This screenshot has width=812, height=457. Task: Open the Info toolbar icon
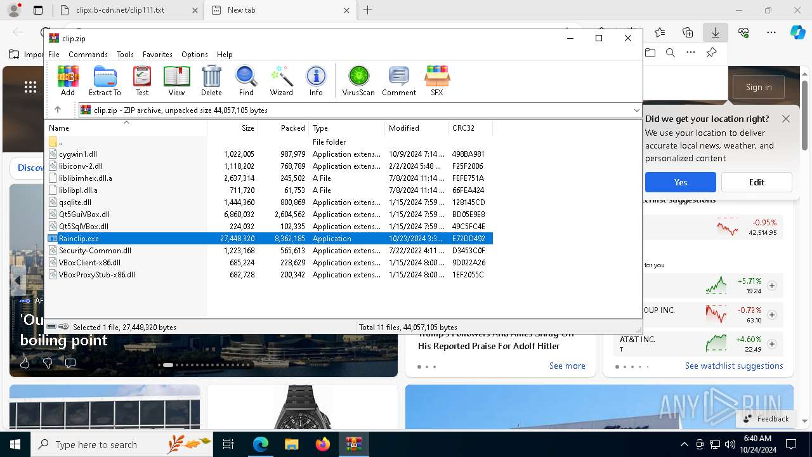point(316,81)
